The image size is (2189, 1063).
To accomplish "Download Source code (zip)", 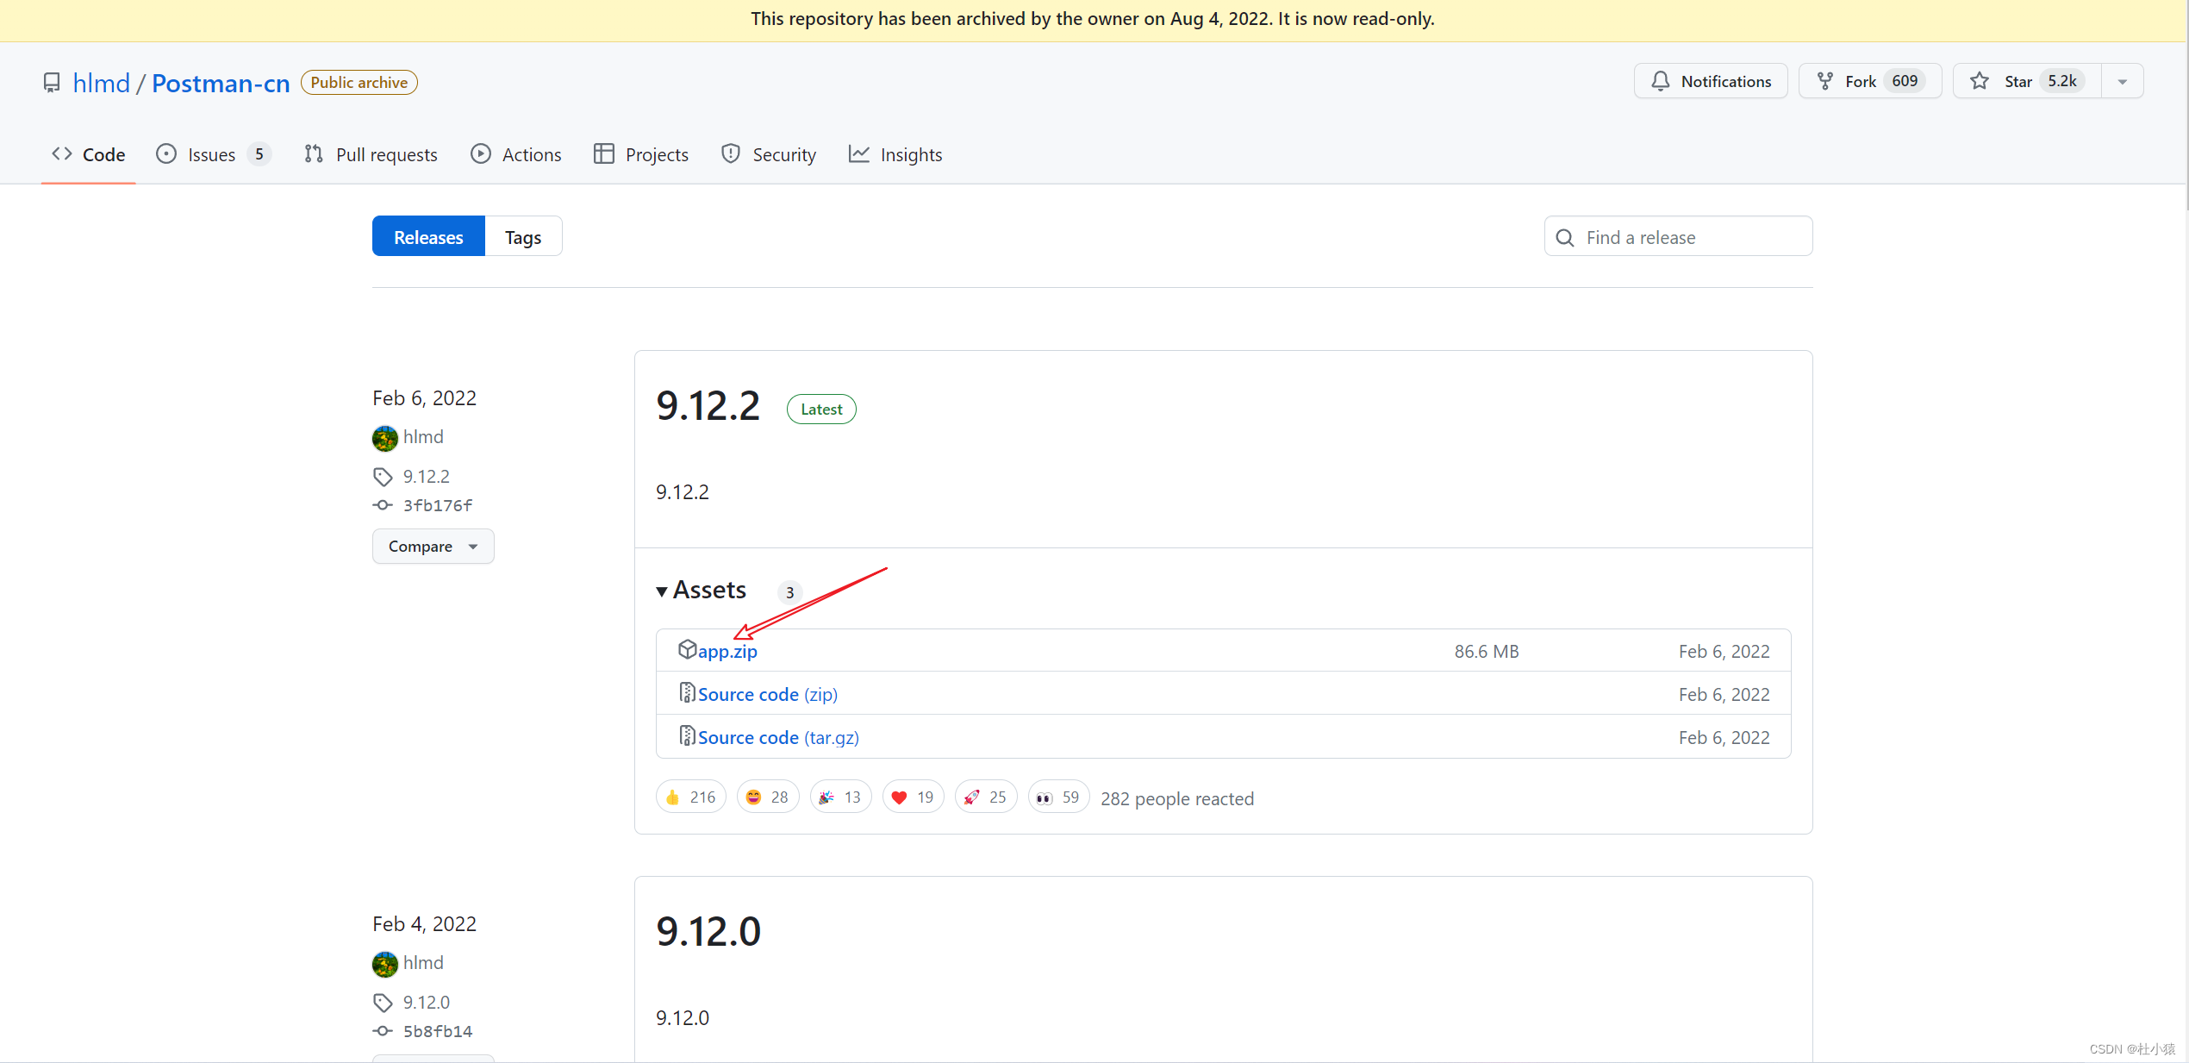I will (767, 694).
